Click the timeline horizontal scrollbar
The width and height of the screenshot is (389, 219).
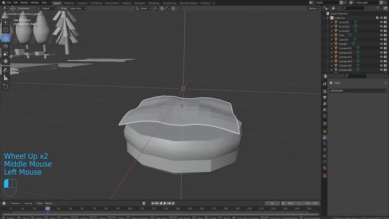pos(160,214)
